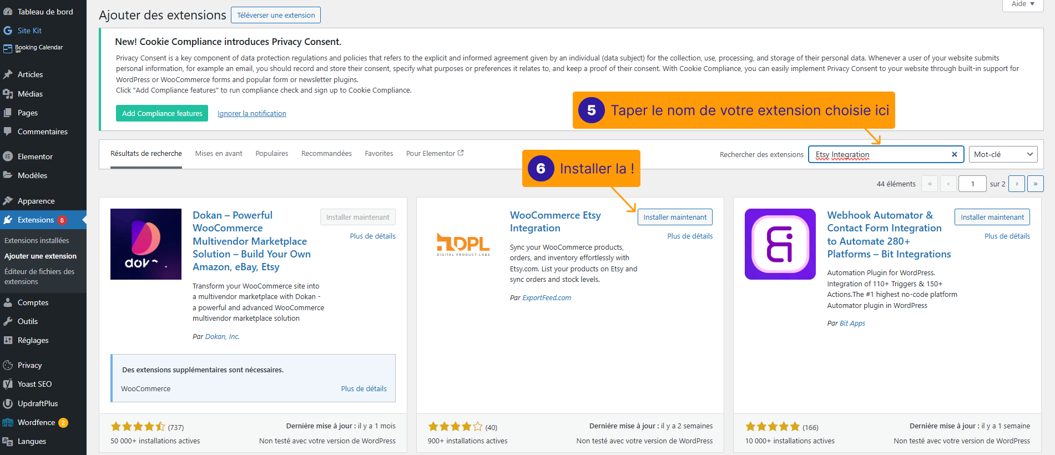Click Ignorer la notification link
Screen dimensions: 1055x455
tap(252, 113)
